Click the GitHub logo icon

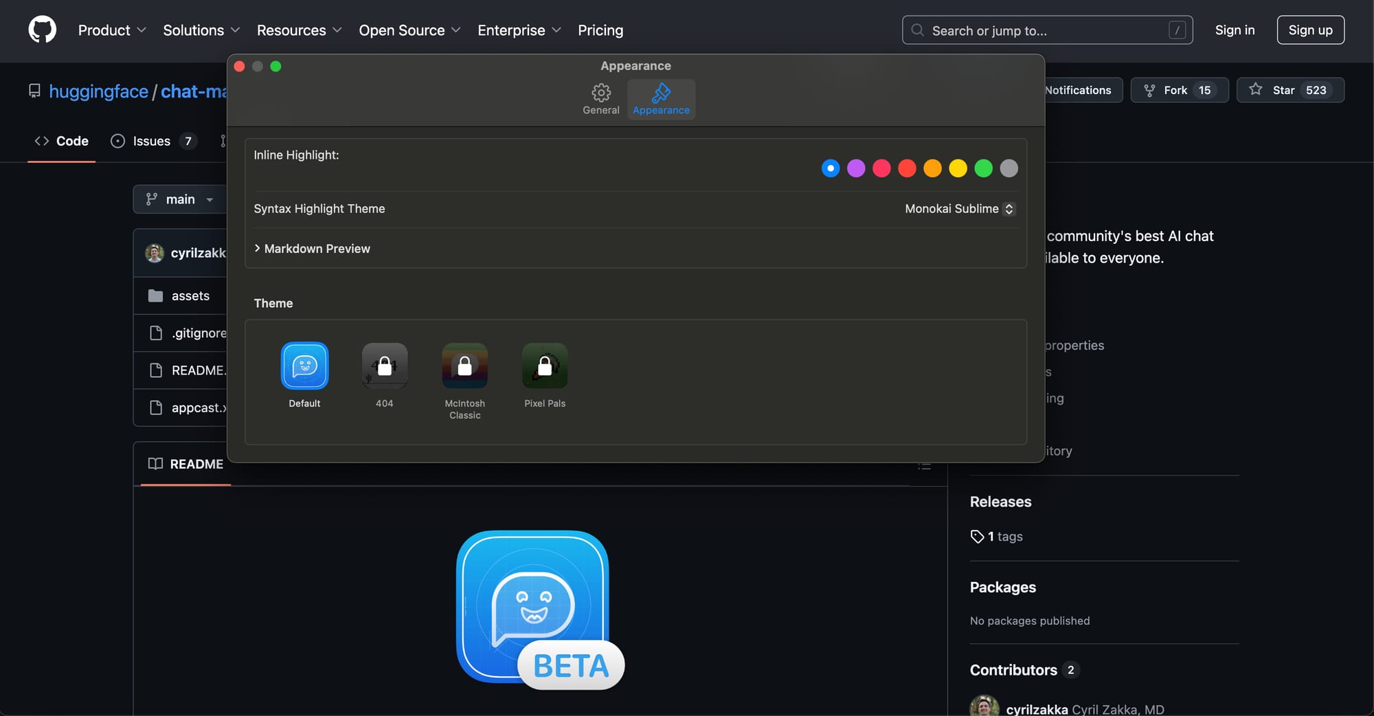click(x=43, y=30)
